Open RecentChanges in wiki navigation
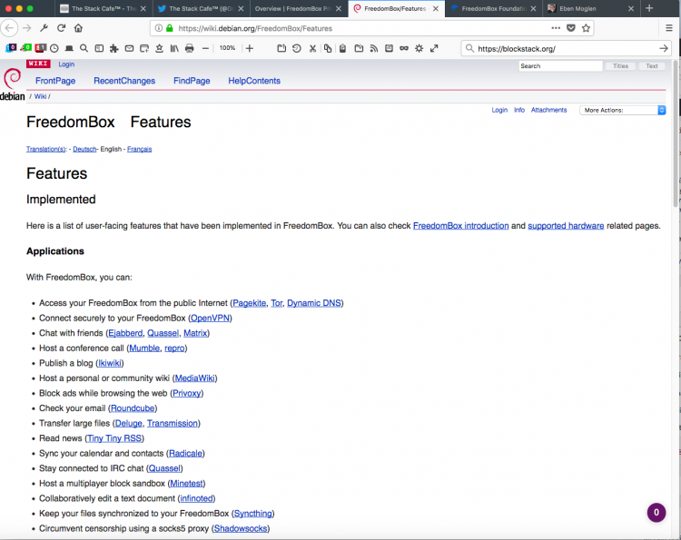The image size is (681, 540). click(x=124, y=81)
